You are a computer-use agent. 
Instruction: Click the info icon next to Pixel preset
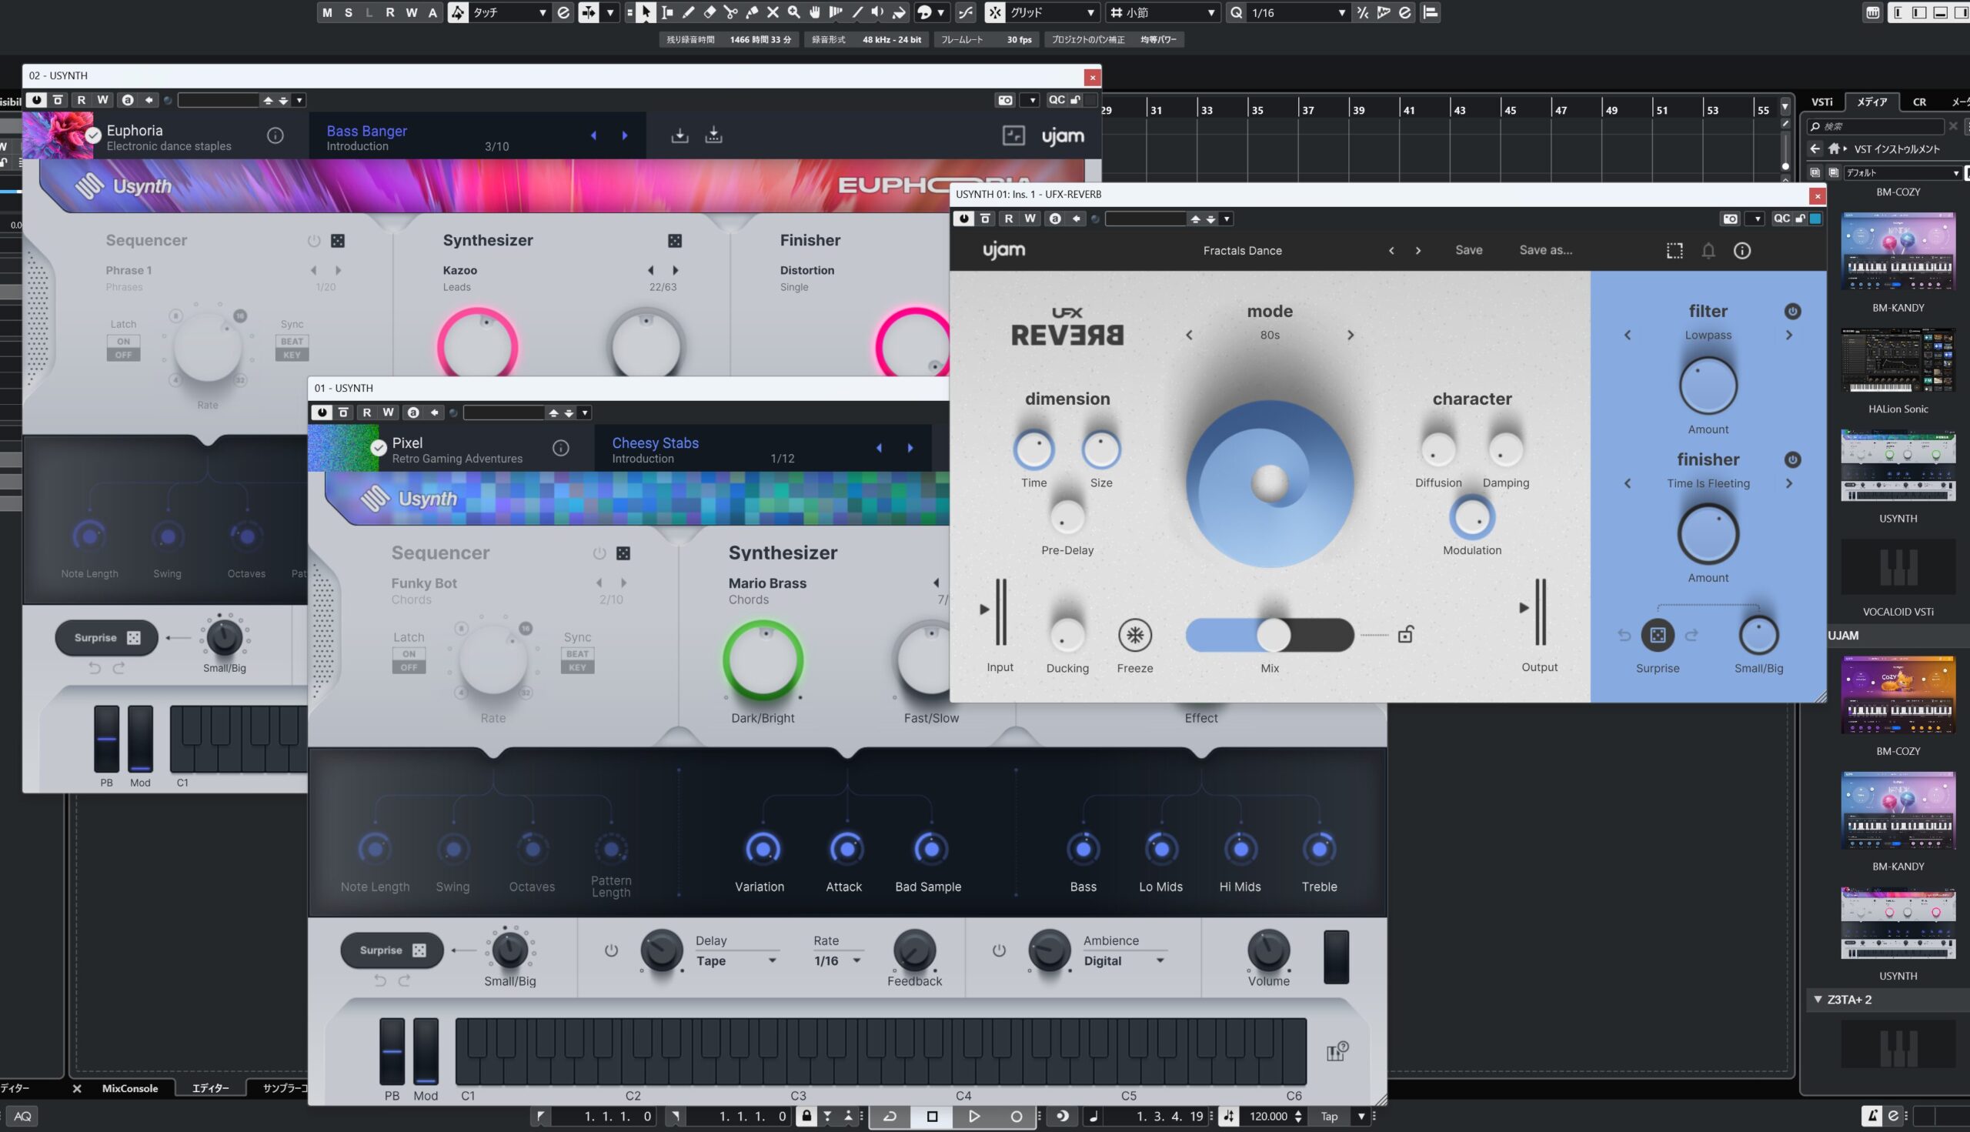(560, 448)
